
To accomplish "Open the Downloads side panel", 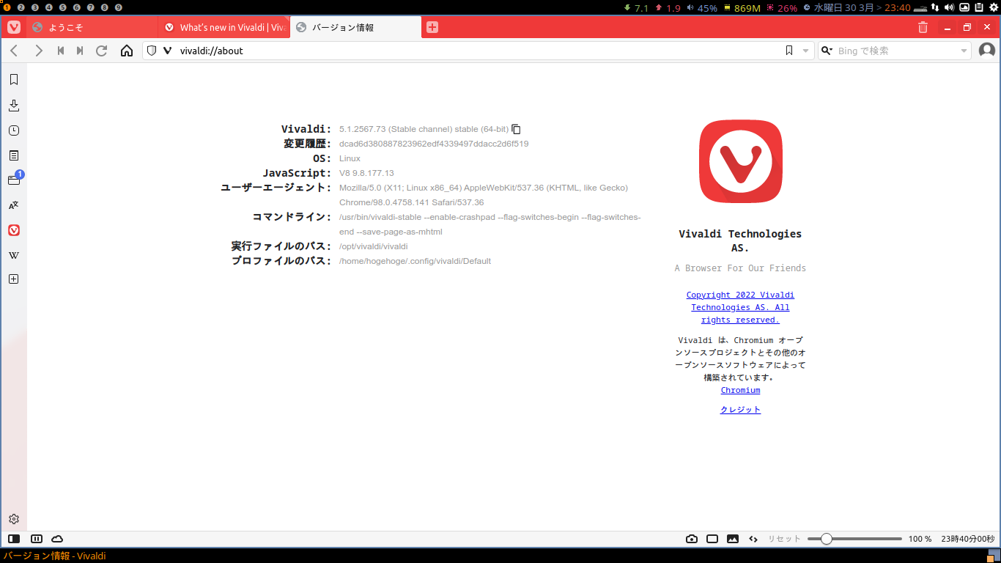I will (14, 106).
